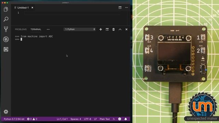Open the Explorer files view
Image resolution: width=219 pixels, height=123 pixels.
point(6,9)
